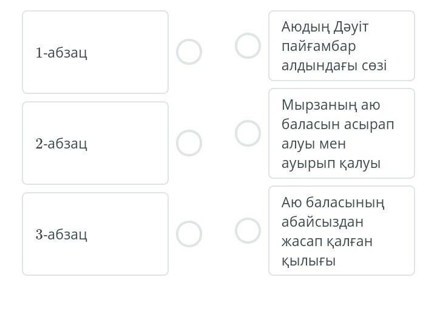
Task: Select circle beside 'Аю баласының абайсыздан' answer
Action: point(248,231)
